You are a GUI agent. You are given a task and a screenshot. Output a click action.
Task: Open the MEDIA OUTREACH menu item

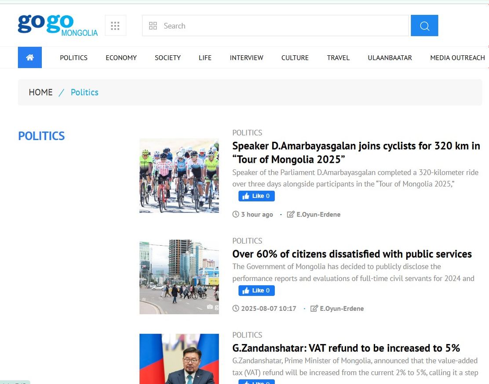coord(457,57)
